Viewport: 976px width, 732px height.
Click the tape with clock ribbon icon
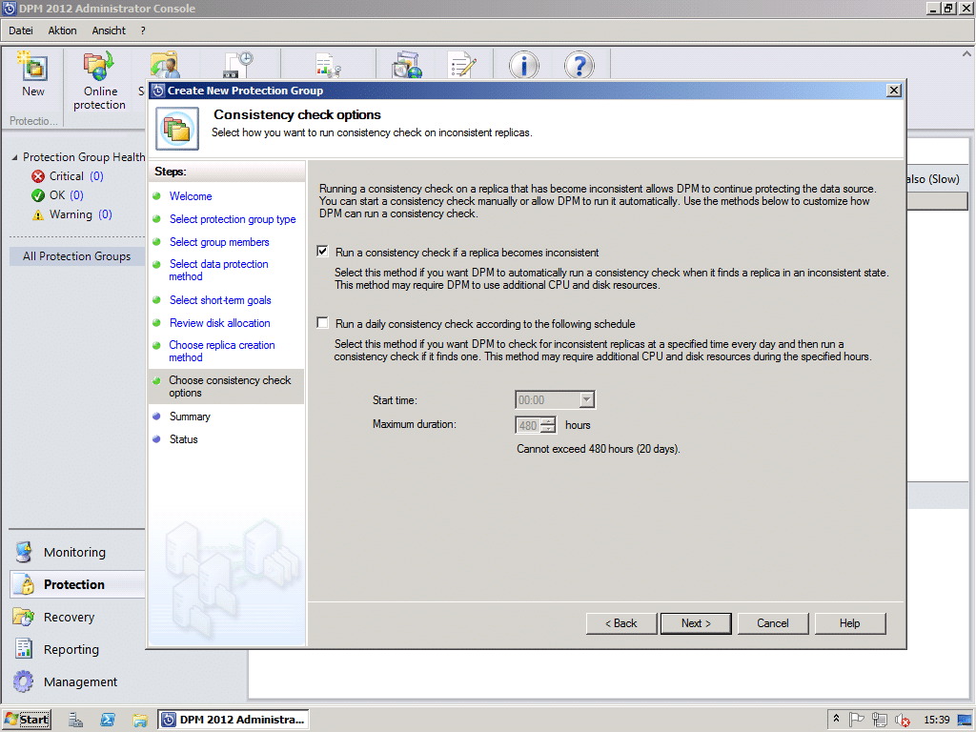click(238, 66)
